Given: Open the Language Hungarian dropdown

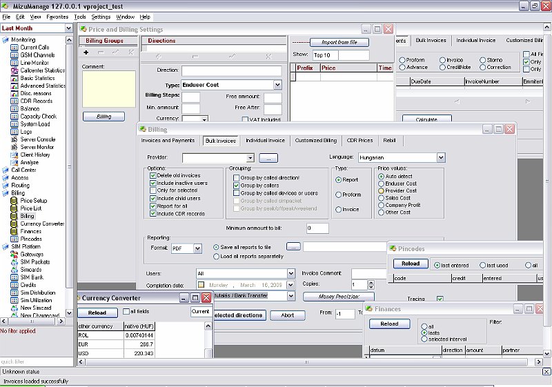Looking at the screenshot, I should pos(441,158).
